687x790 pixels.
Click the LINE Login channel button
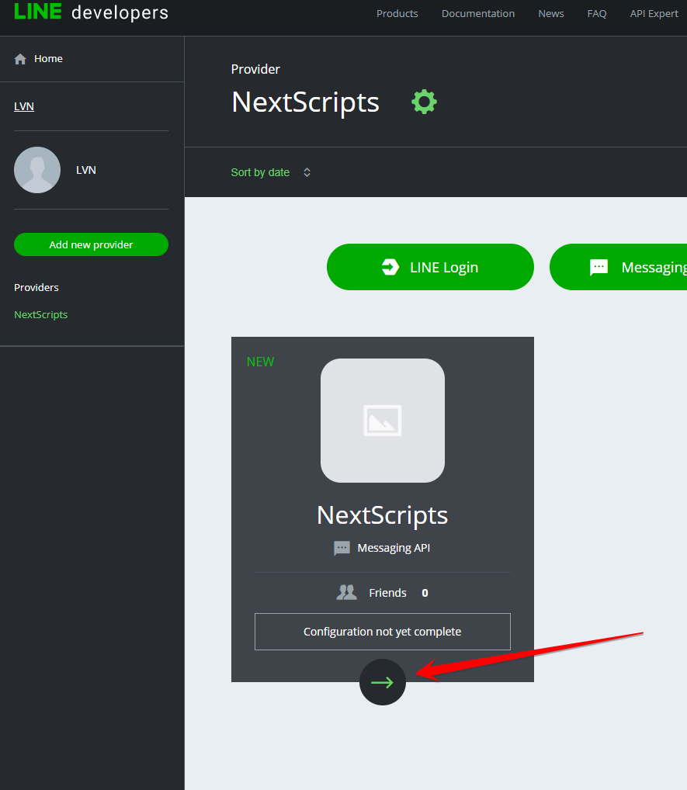tap(430, 267)
